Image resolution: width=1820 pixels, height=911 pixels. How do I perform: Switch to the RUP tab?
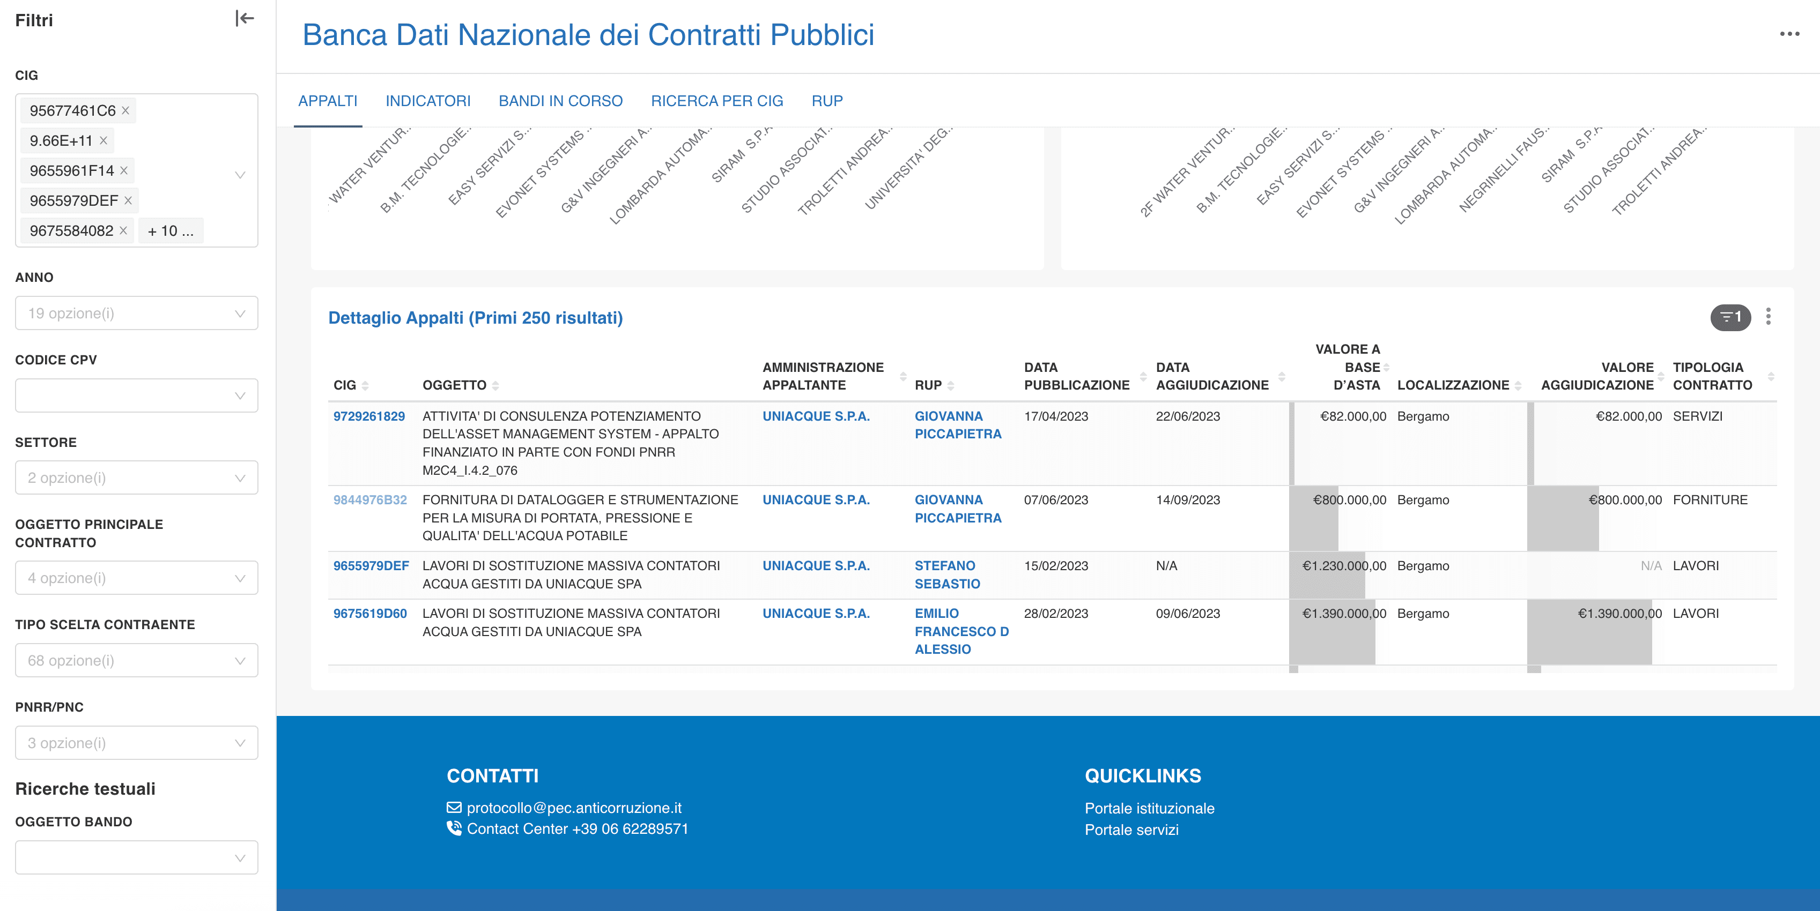point(827,101)
